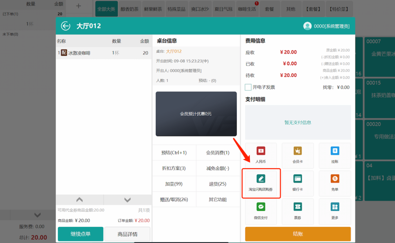
Task: Click 继续点单 to continue ordering
Action: coord(81,234)
